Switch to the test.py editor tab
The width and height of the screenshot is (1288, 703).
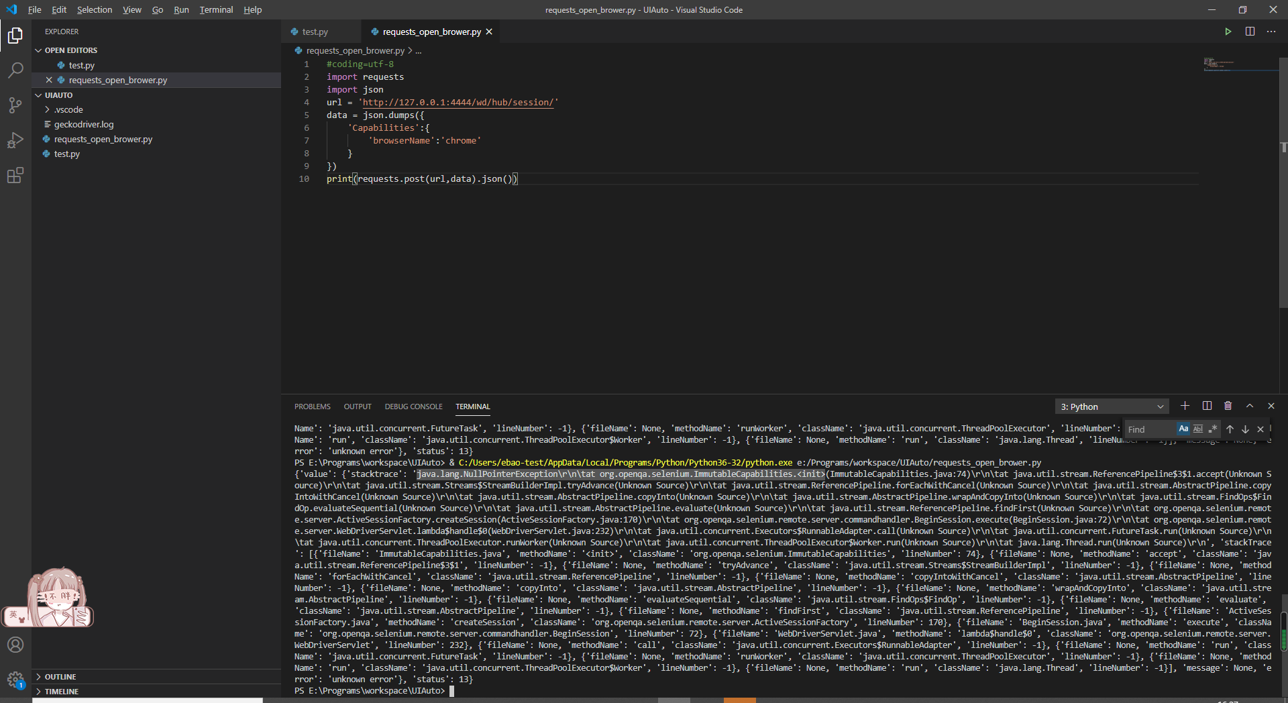point(321,32)
